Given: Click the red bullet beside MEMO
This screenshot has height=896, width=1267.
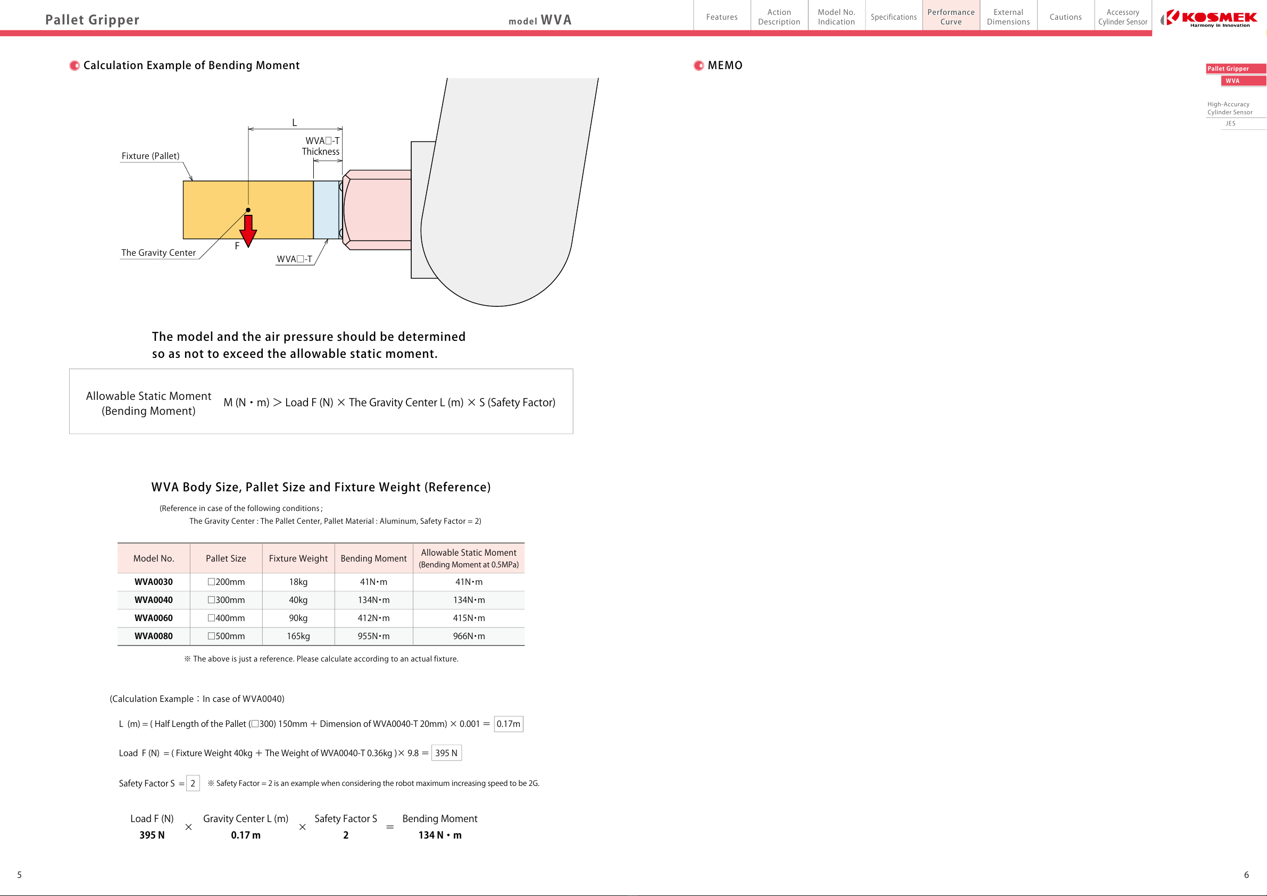Looking at the screenshot, I should tap(698, 65).
